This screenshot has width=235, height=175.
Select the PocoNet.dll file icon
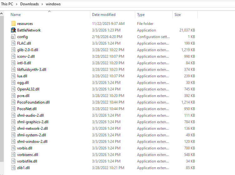point(13,109)
